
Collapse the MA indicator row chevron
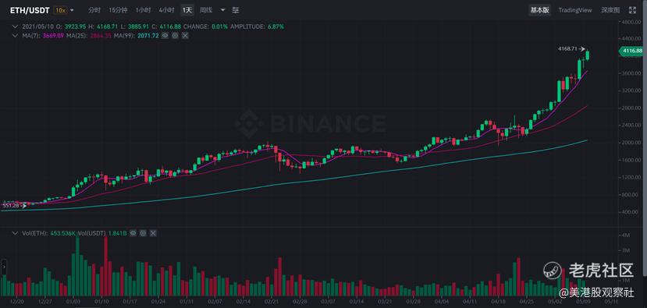click(16, 36)
